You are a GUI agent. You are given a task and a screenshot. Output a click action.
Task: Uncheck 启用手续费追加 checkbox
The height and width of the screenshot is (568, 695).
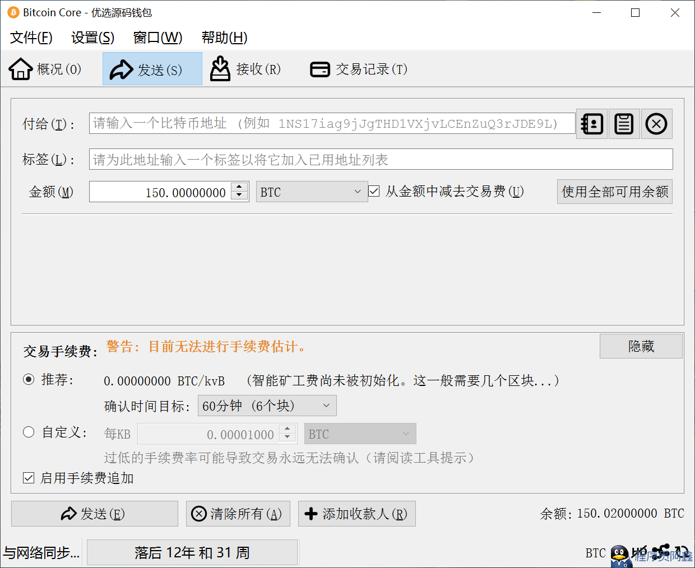coord(29,478)
